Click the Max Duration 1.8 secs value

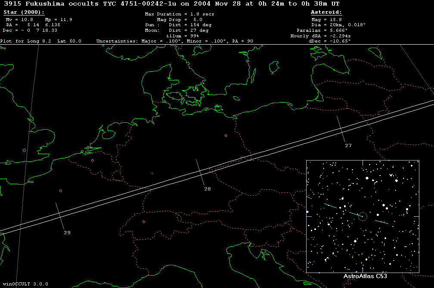179,14
